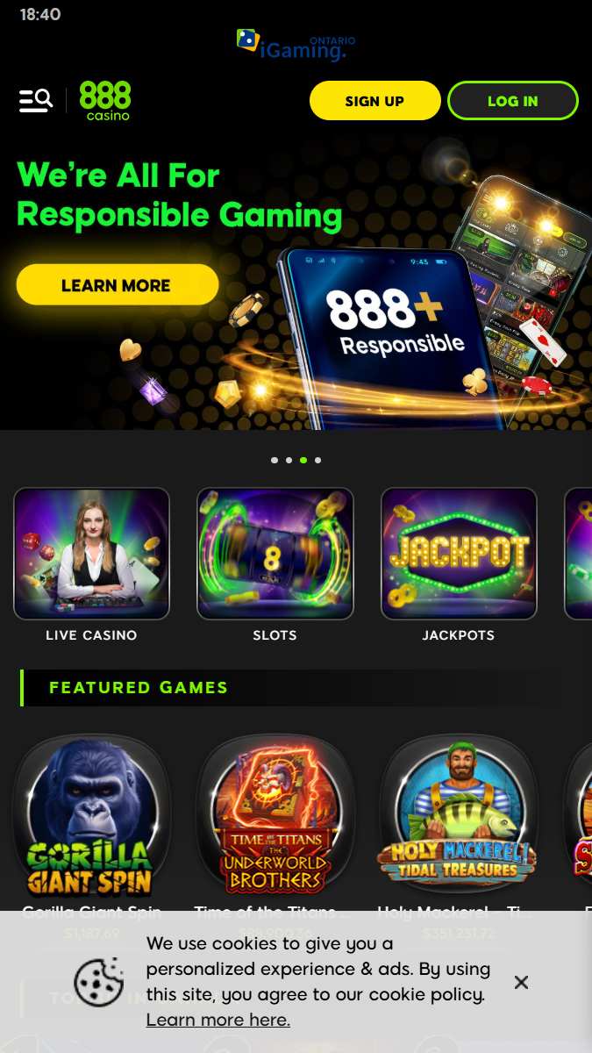
Task: Open the Learn more here cookie link
Action: pos(218,1020)
